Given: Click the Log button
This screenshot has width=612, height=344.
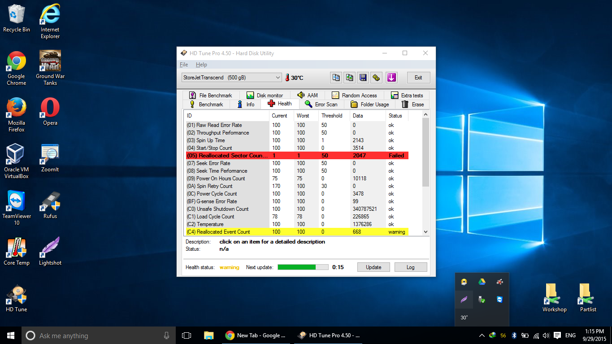Looking at the screenshot, I should [411, 267].
